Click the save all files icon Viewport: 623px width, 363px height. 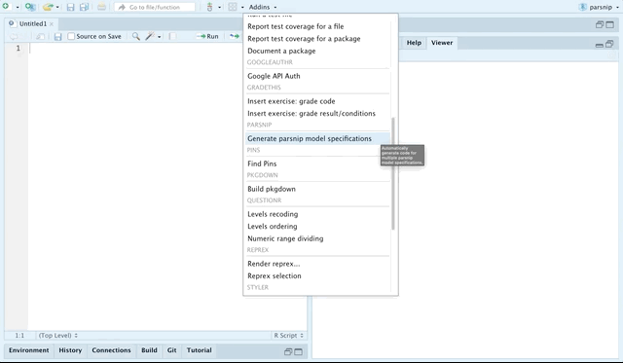tap(84, 7)
